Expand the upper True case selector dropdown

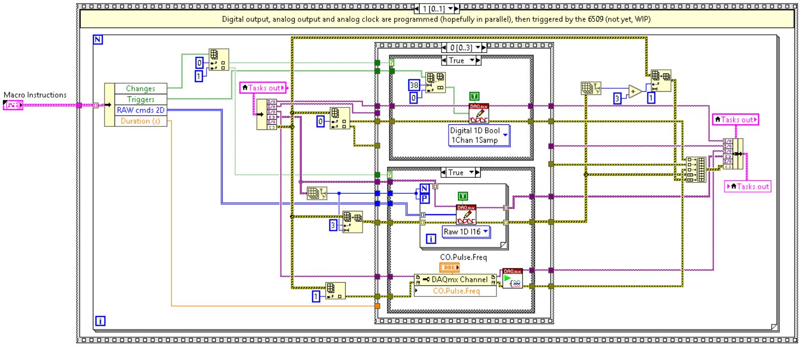[472, 61]
